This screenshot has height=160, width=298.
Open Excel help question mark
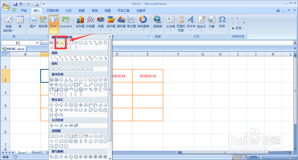[278, 11]
